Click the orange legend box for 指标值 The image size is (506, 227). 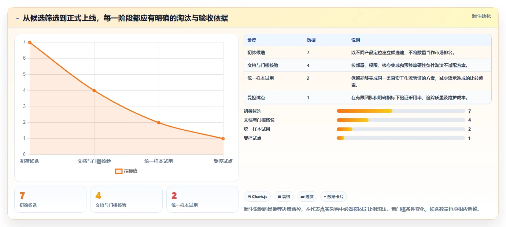(118, 171)
